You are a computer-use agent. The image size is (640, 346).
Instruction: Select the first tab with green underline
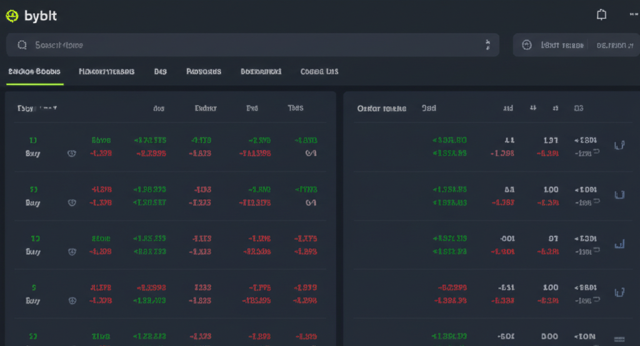click(34, 72)
